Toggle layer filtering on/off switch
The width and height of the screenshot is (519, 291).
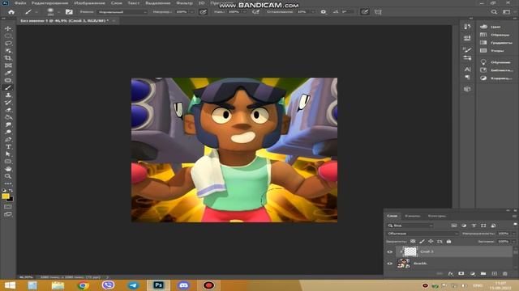515,225
